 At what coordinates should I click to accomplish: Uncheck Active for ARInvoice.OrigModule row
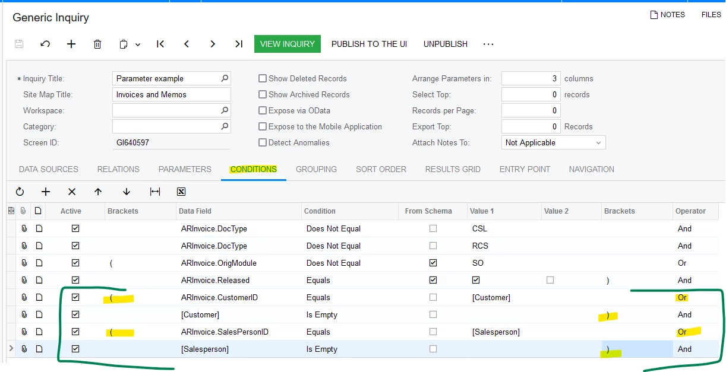tap(75, 263)
